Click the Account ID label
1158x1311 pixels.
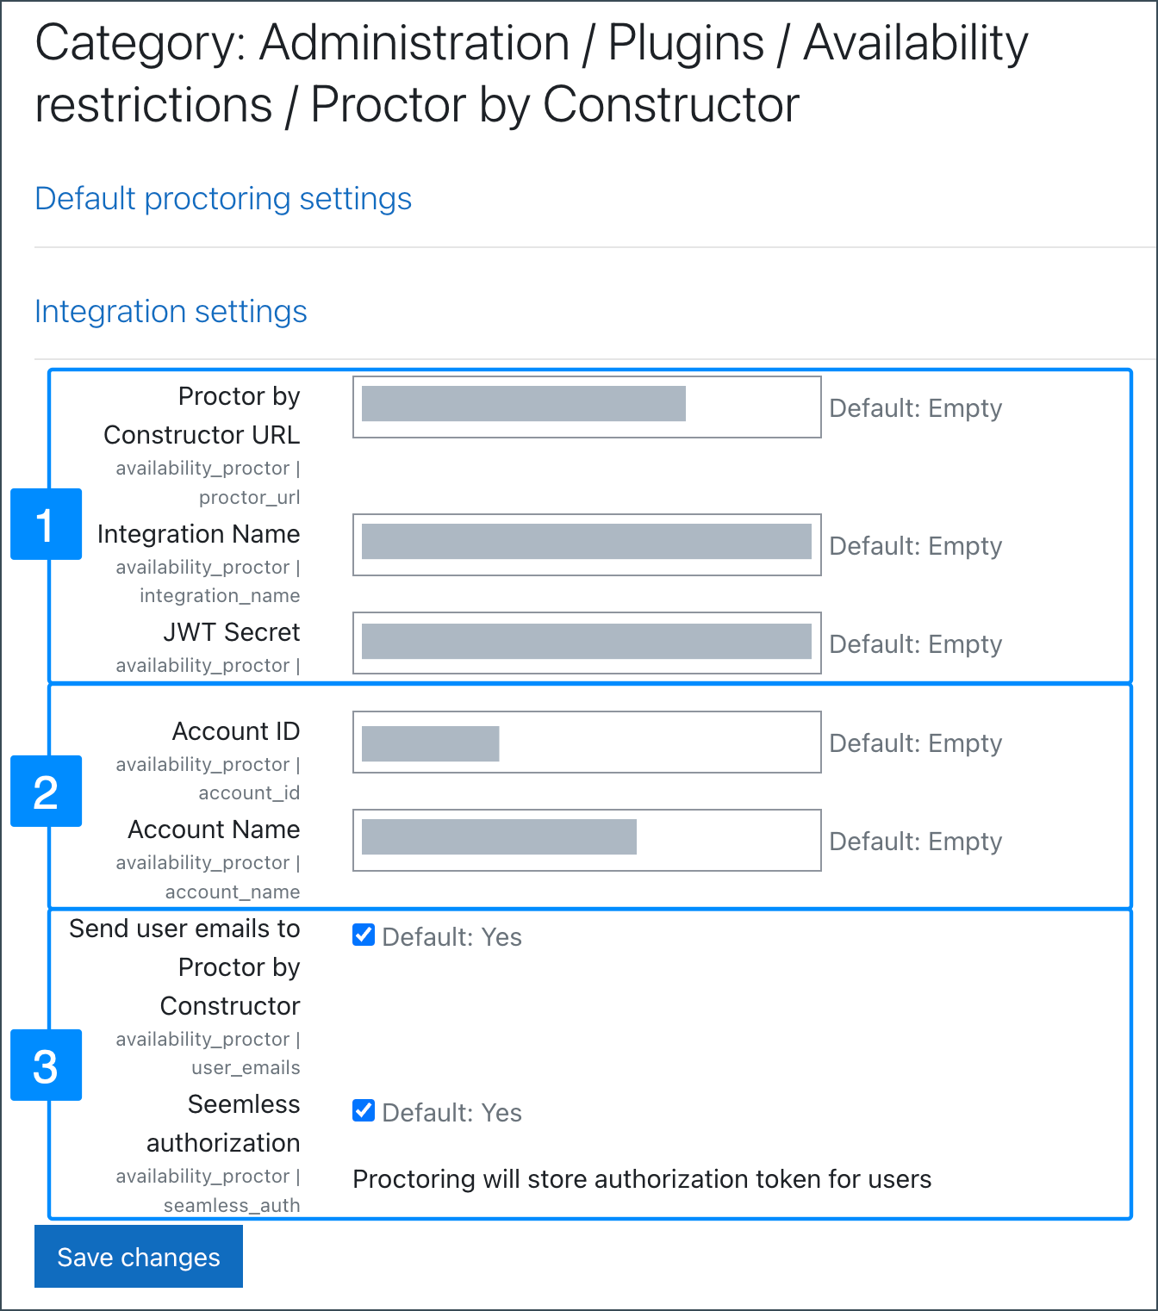[x=235, y=731]
